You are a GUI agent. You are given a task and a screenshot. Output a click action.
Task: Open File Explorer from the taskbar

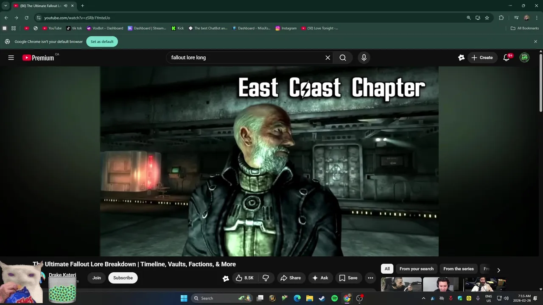pyautogui.click(x=310, y=298)
